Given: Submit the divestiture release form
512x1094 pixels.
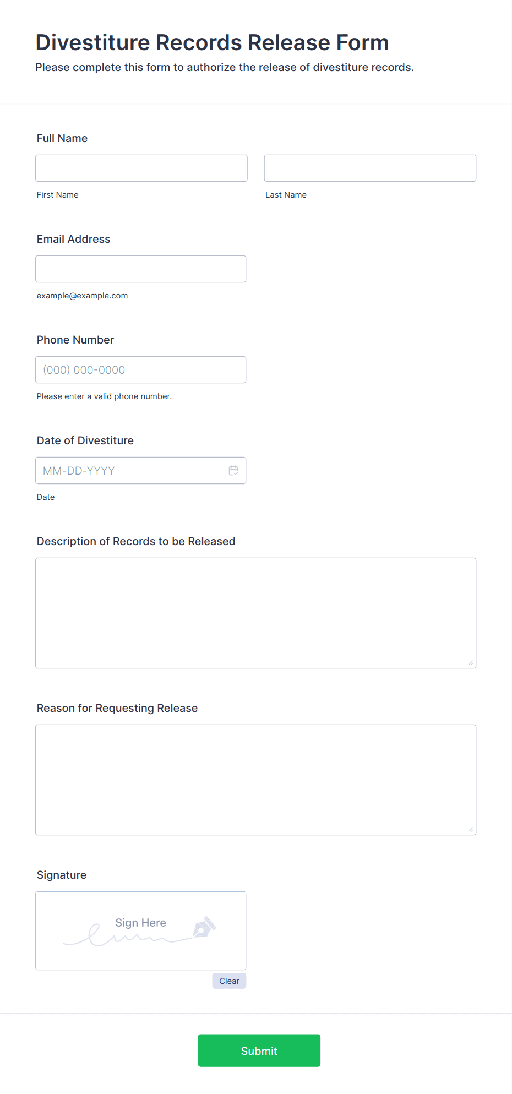Looking at the screenshot, I should point(259,1051).
